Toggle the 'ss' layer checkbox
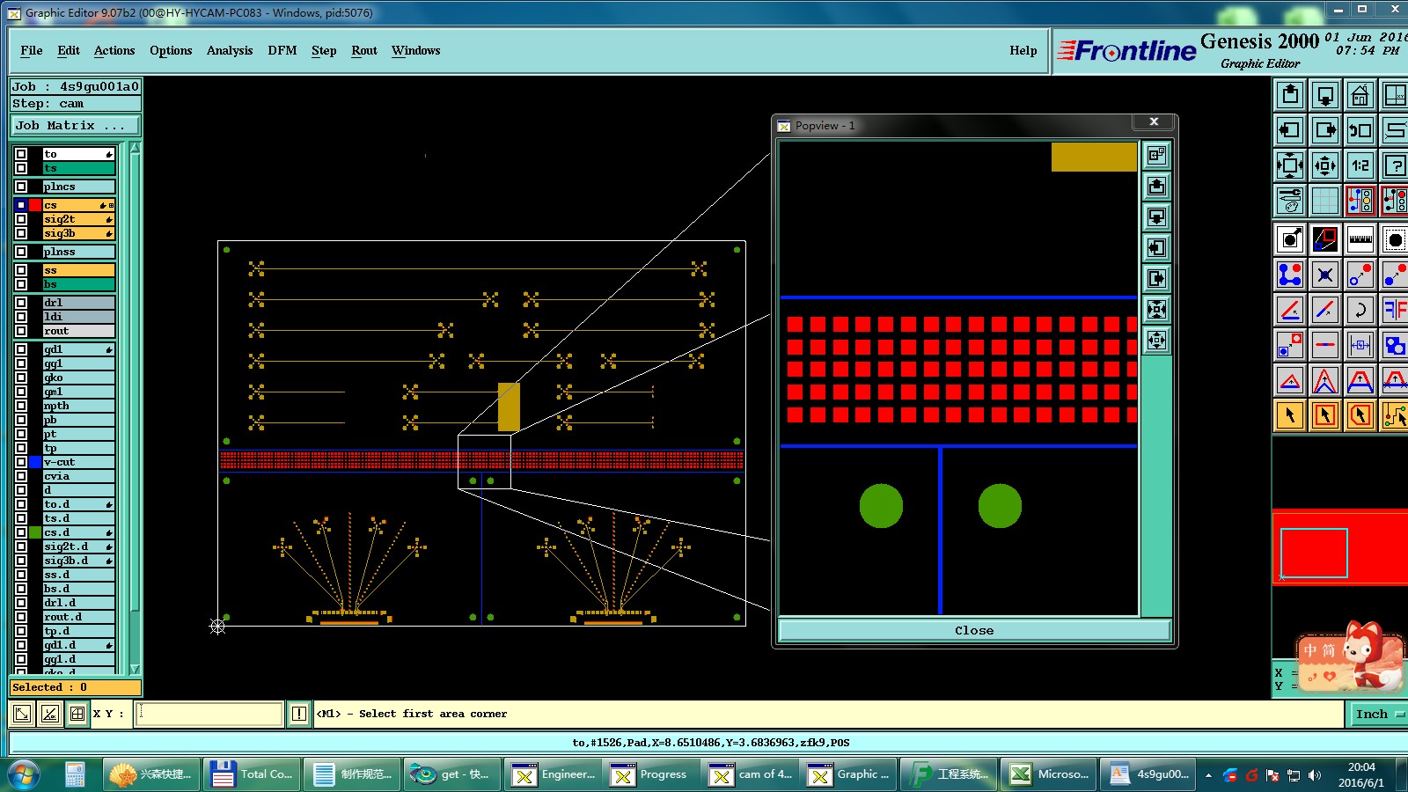The height and width of the screenshot is (792, 1408). (21, 270)
